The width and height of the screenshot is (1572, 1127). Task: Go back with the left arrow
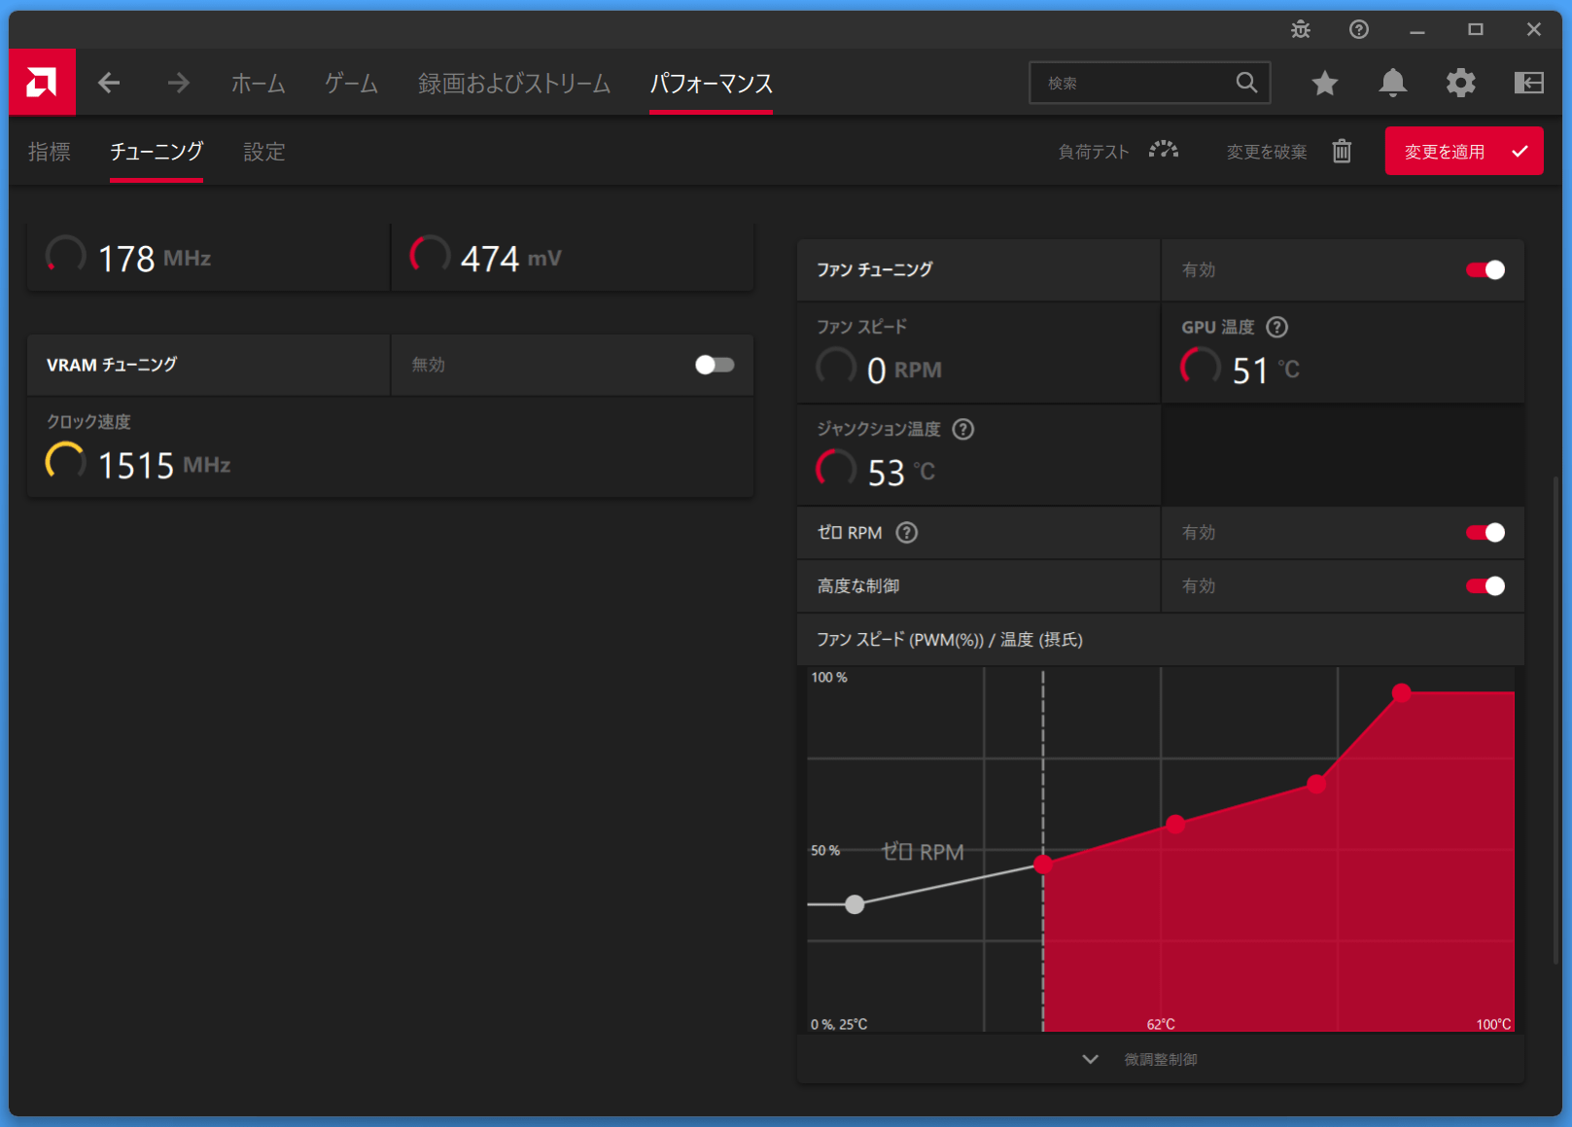pos(109,84)
